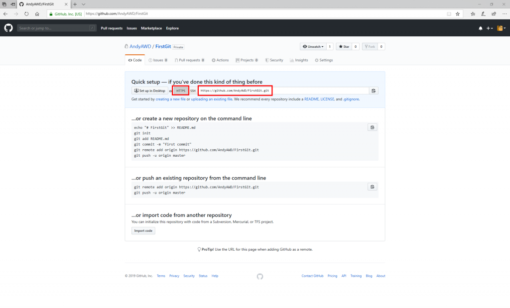Viewport: 510px width, 308px height.
Task: Open the footer Pricing link
Action: [332, 276]
